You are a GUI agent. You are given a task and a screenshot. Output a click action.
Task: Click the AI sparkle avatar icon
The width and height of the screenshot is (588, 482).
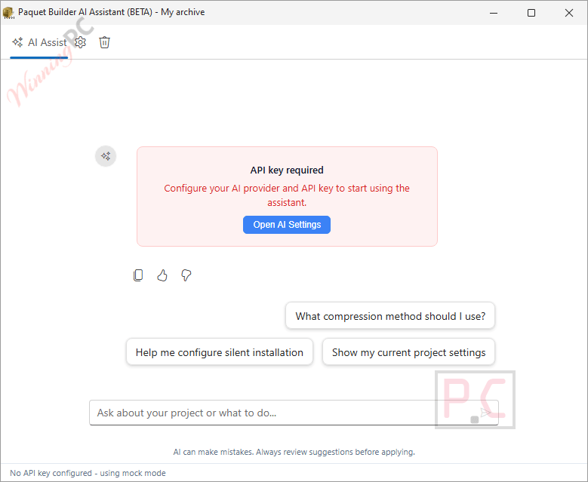pyautogui.click(x=106, y=156)
